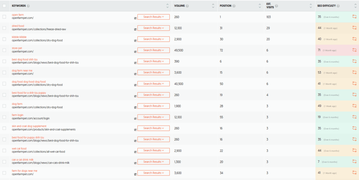The image size is (359, 180).
Task: Open external link icon for 'kibble kibble' URL
Action: 135,41
